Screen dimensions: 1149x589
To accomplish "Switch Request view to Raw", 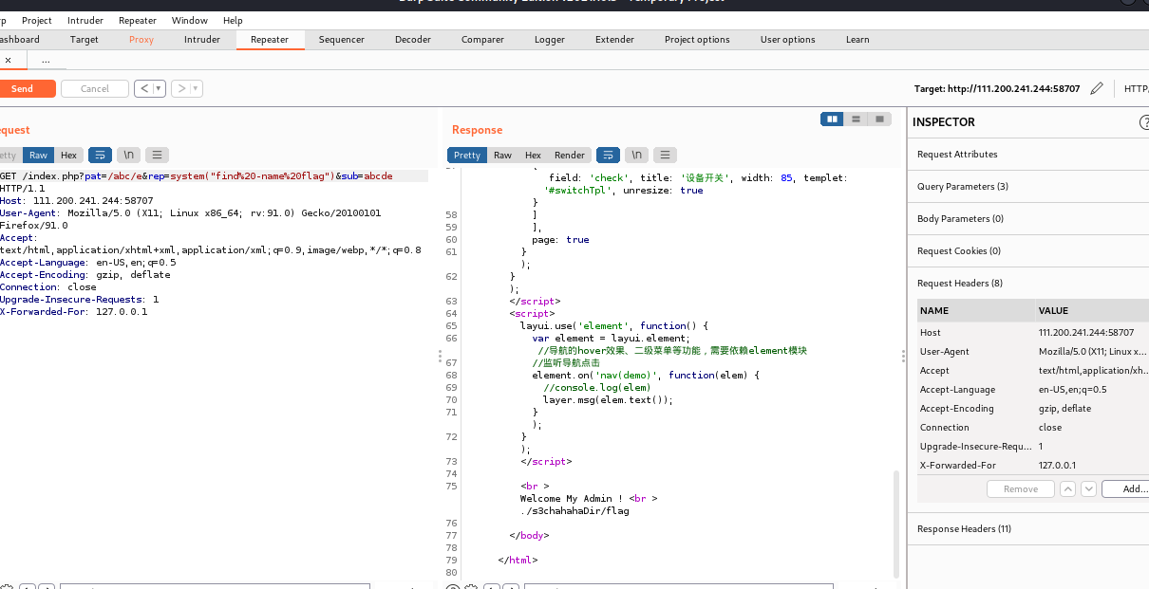I will [38, 155].
